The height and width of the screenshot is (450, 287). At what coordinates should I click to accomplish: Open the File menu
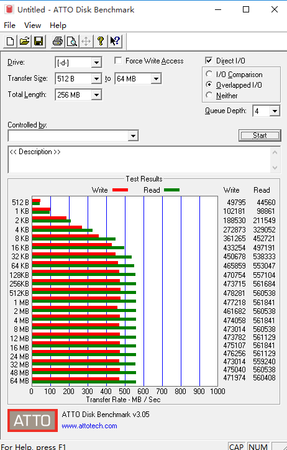9,25
